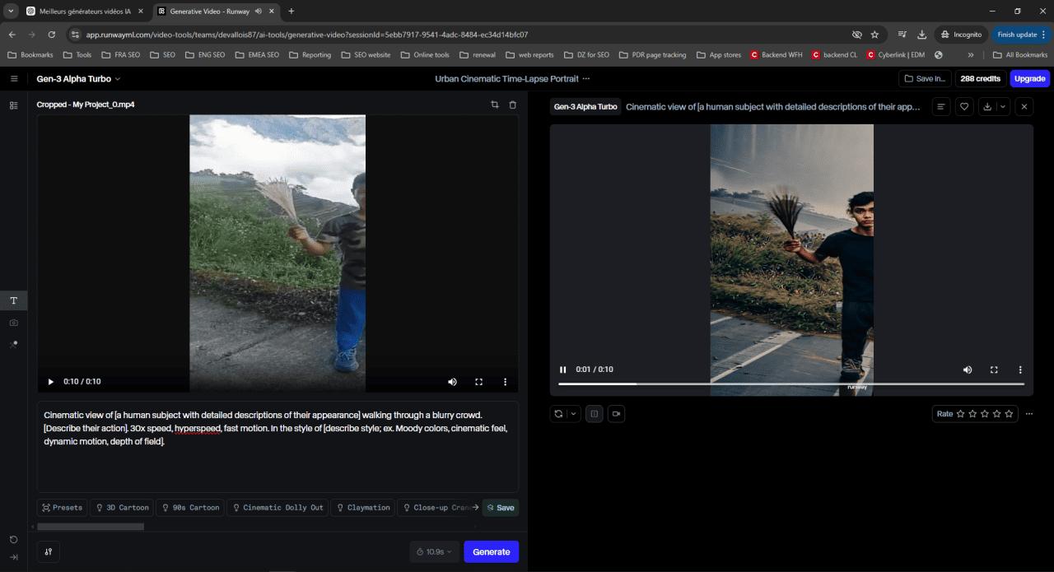This screenshot has height=572, width=1054.
Task: Open the FRA SEO bookmarks folder
Action: coord(120,55)
